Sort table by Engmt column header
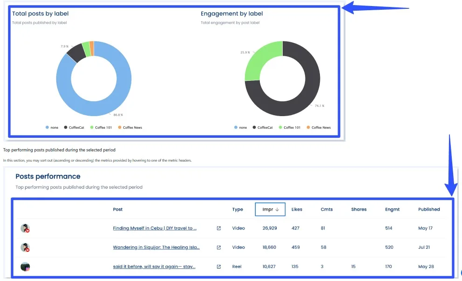The image size is (462, 281). (392, 209)
